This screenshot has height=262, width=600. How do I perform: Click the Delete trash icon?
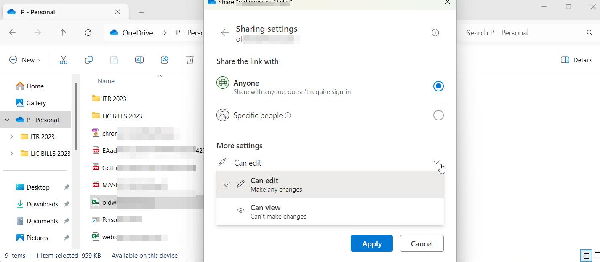click(190, 60)
